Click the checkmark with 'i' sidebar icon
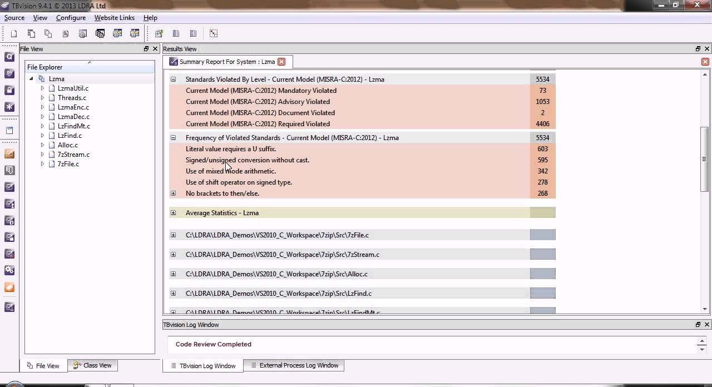The image size is (712, 387). click(9, 204)
